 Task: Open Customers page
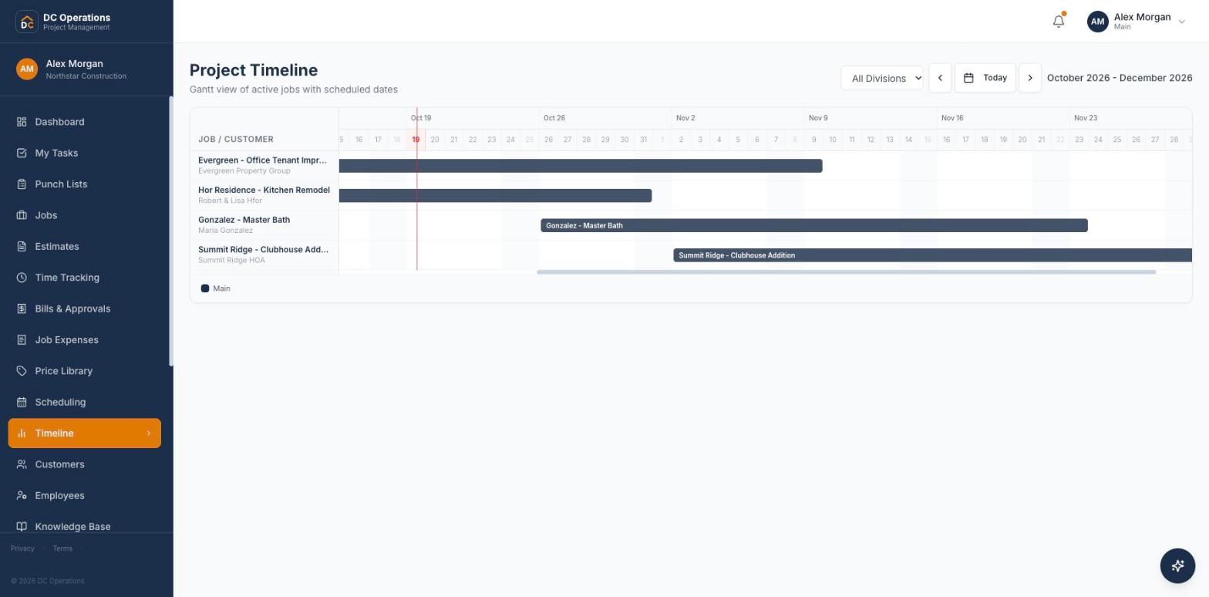(85, 464)
